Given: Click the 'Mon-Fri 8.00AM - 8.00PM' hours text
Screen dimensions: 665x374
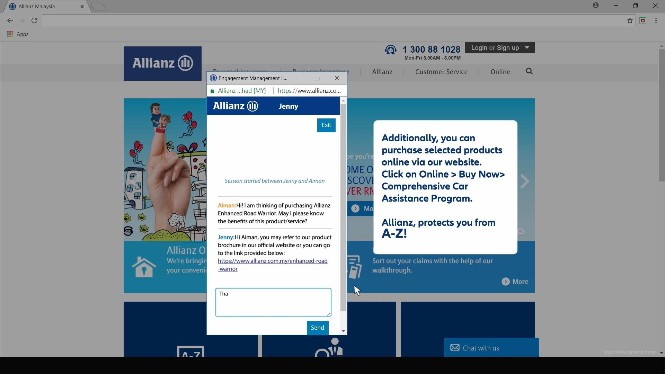Looking at the screenshot, I should pos(433,58).
